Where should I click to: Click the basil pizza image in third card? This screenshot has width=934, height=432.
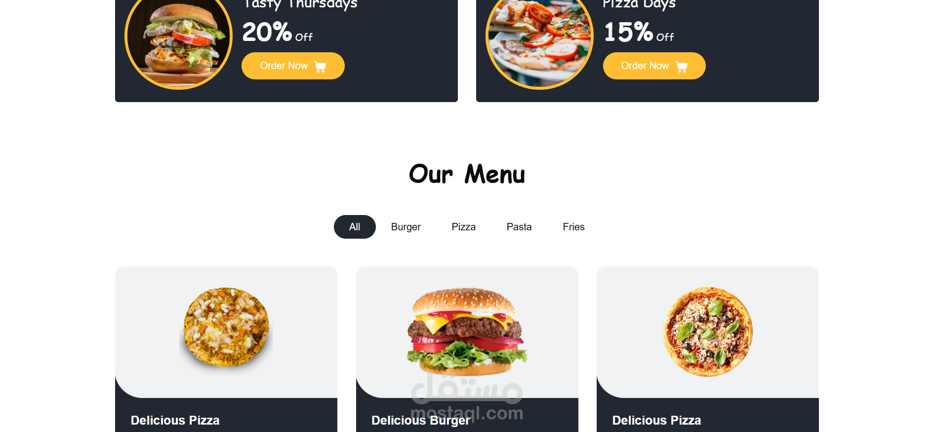(x=708, y=331)
